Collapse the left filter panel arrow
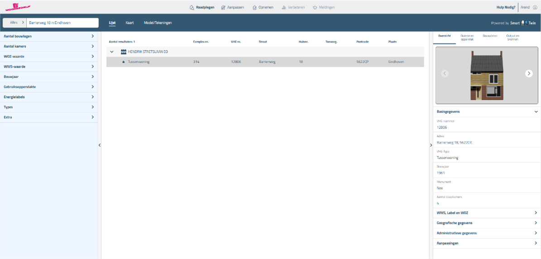The image size is (541, 259). pos(100,145)
